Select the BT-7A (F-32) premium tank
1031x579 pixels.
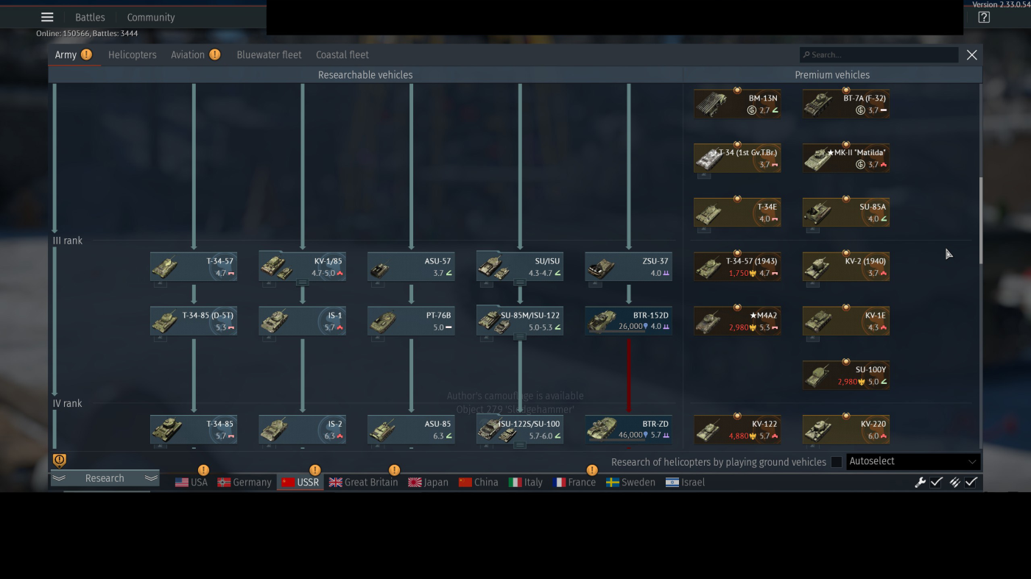tap(846, 104)
